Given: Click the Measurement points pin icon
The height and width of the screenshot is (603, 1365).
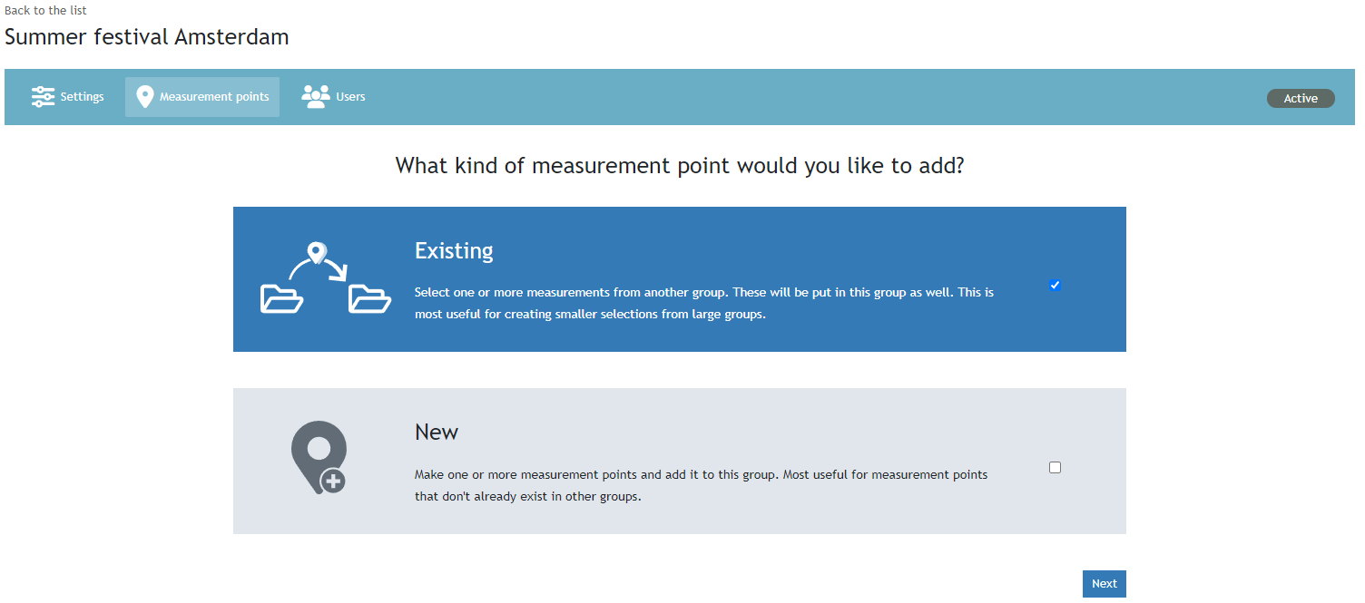Looking at the screenshot, I should click(144, 97).
